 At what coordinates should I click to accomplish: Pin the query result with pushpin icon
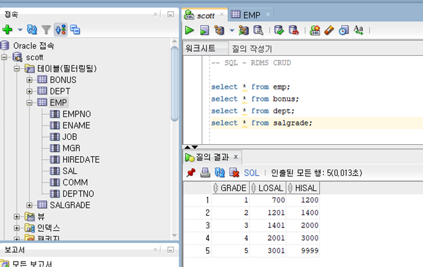(x=191, y=172)
